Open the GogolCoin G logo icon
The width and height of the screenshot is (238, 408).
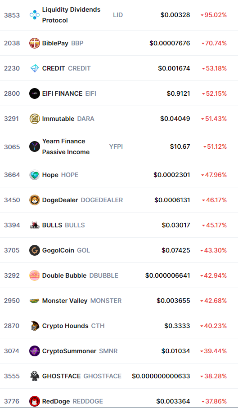click(x=35, y=250)
